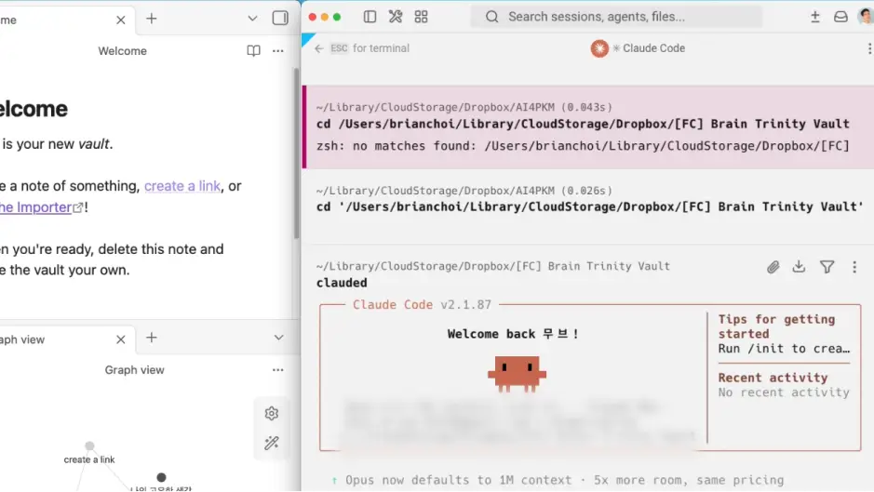874x492 pixels.
Task: Click the 'Welcome back' greeting text
Action: 513,334
